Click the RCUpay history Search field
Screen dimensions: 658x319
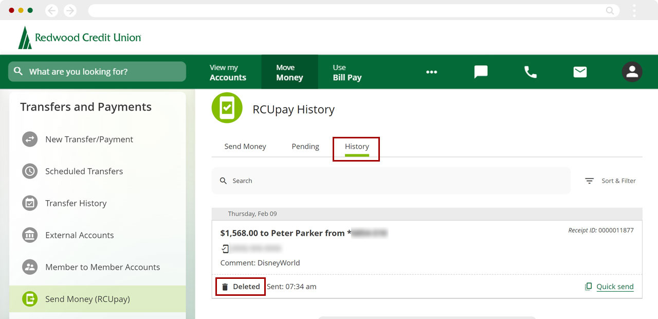[x=391, y=181]
